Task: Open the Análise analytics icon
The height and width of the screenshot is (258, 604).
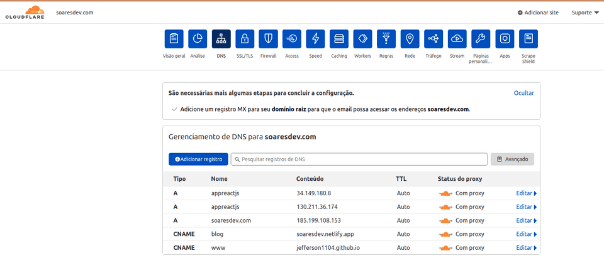Action: 198,39
